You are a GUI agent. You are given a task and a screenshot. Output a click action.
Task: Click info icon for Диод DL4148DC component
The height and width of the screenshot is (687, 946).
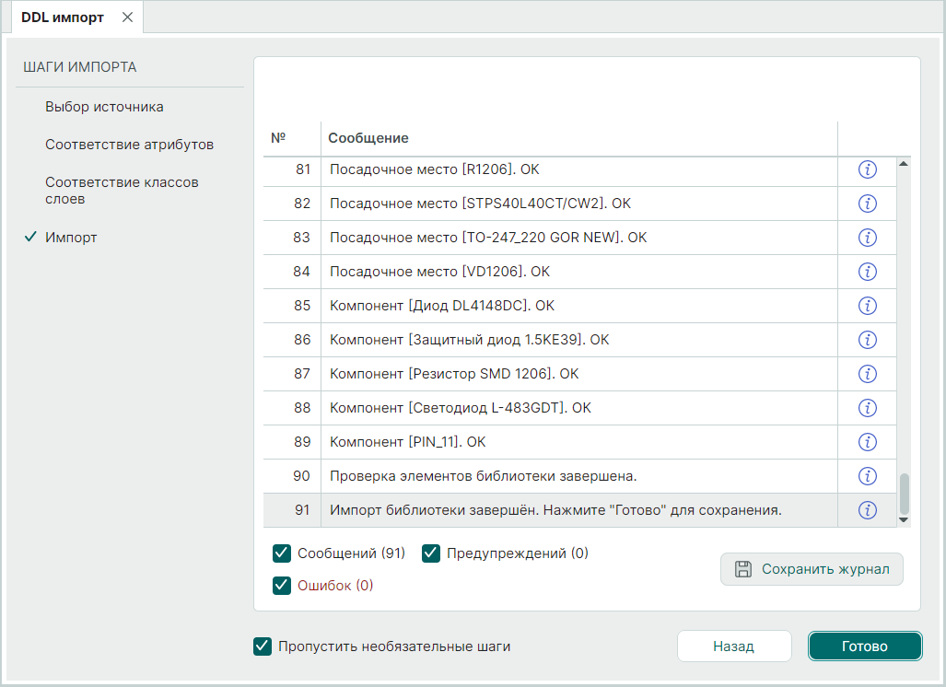[867, 306]
